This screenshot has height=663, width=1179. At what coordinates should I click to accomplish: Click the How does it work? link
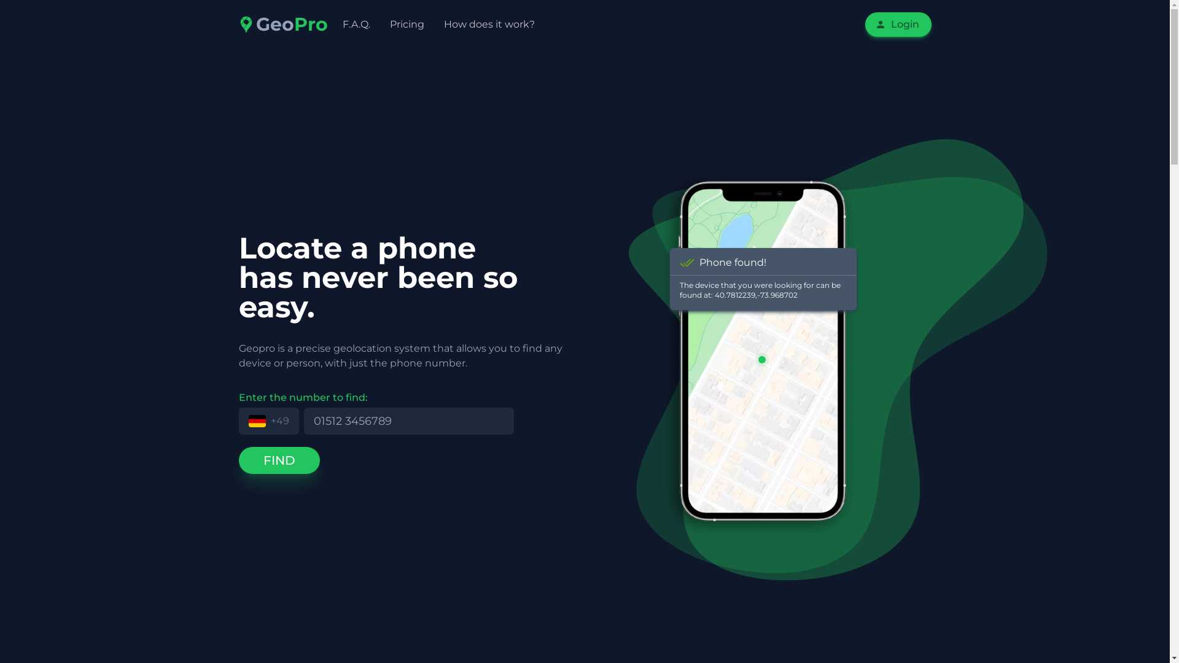489,25
